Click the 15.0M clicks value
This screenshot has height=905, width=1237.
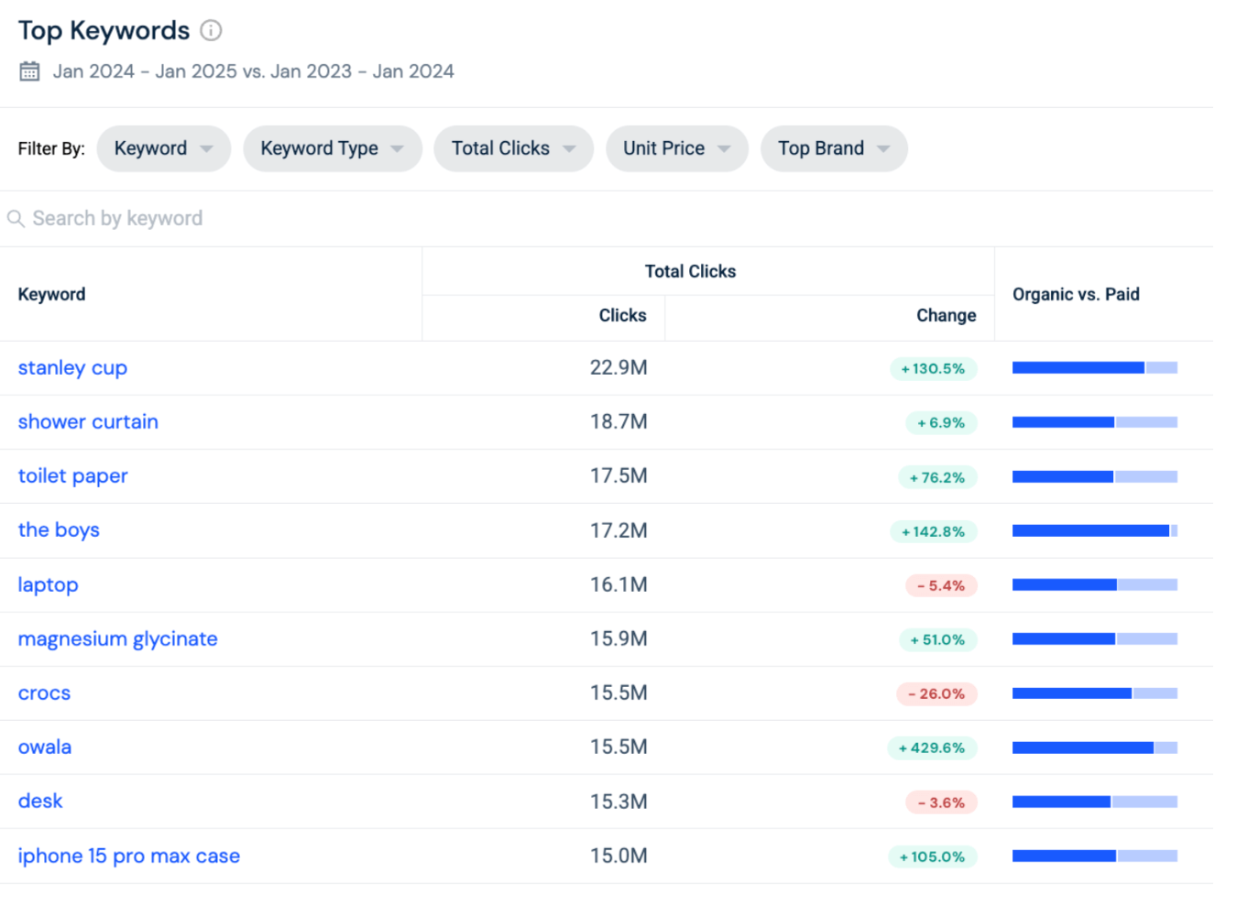tap(618, 856)
